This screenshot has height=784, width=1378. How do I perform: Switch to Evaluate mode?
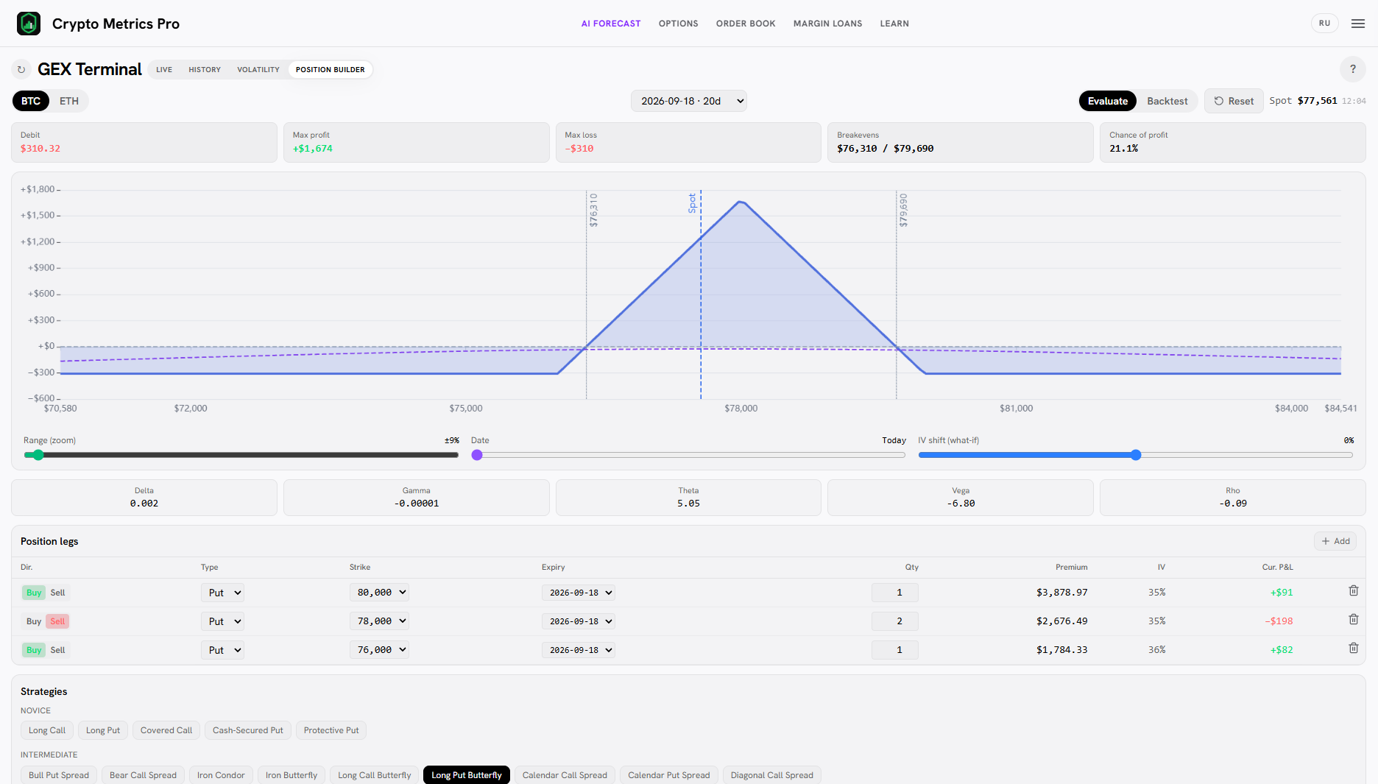1108,101
